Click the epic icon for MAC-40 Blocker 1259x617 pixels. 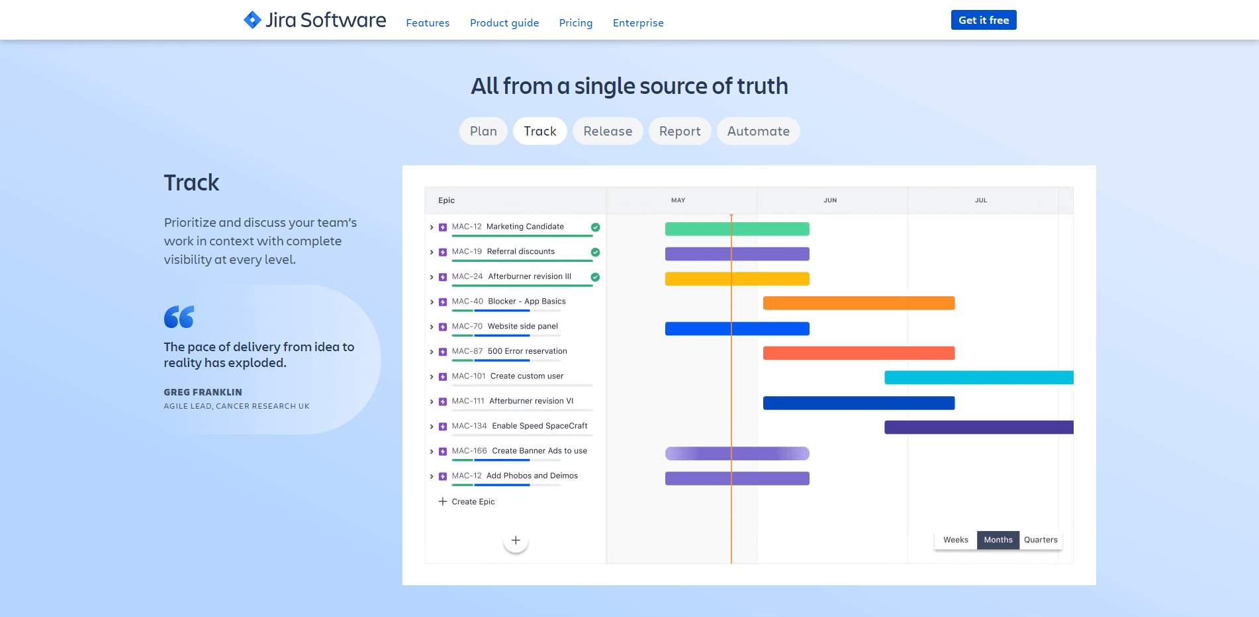coord(443,302)
